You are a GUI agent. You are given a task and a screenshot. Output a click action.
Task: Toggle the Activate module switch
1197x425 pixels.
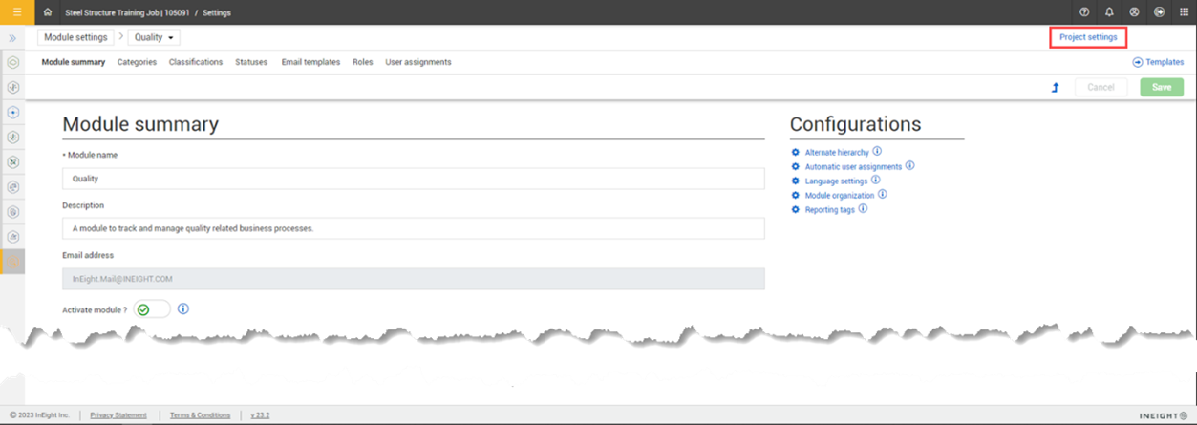click(x=152, y=309)
